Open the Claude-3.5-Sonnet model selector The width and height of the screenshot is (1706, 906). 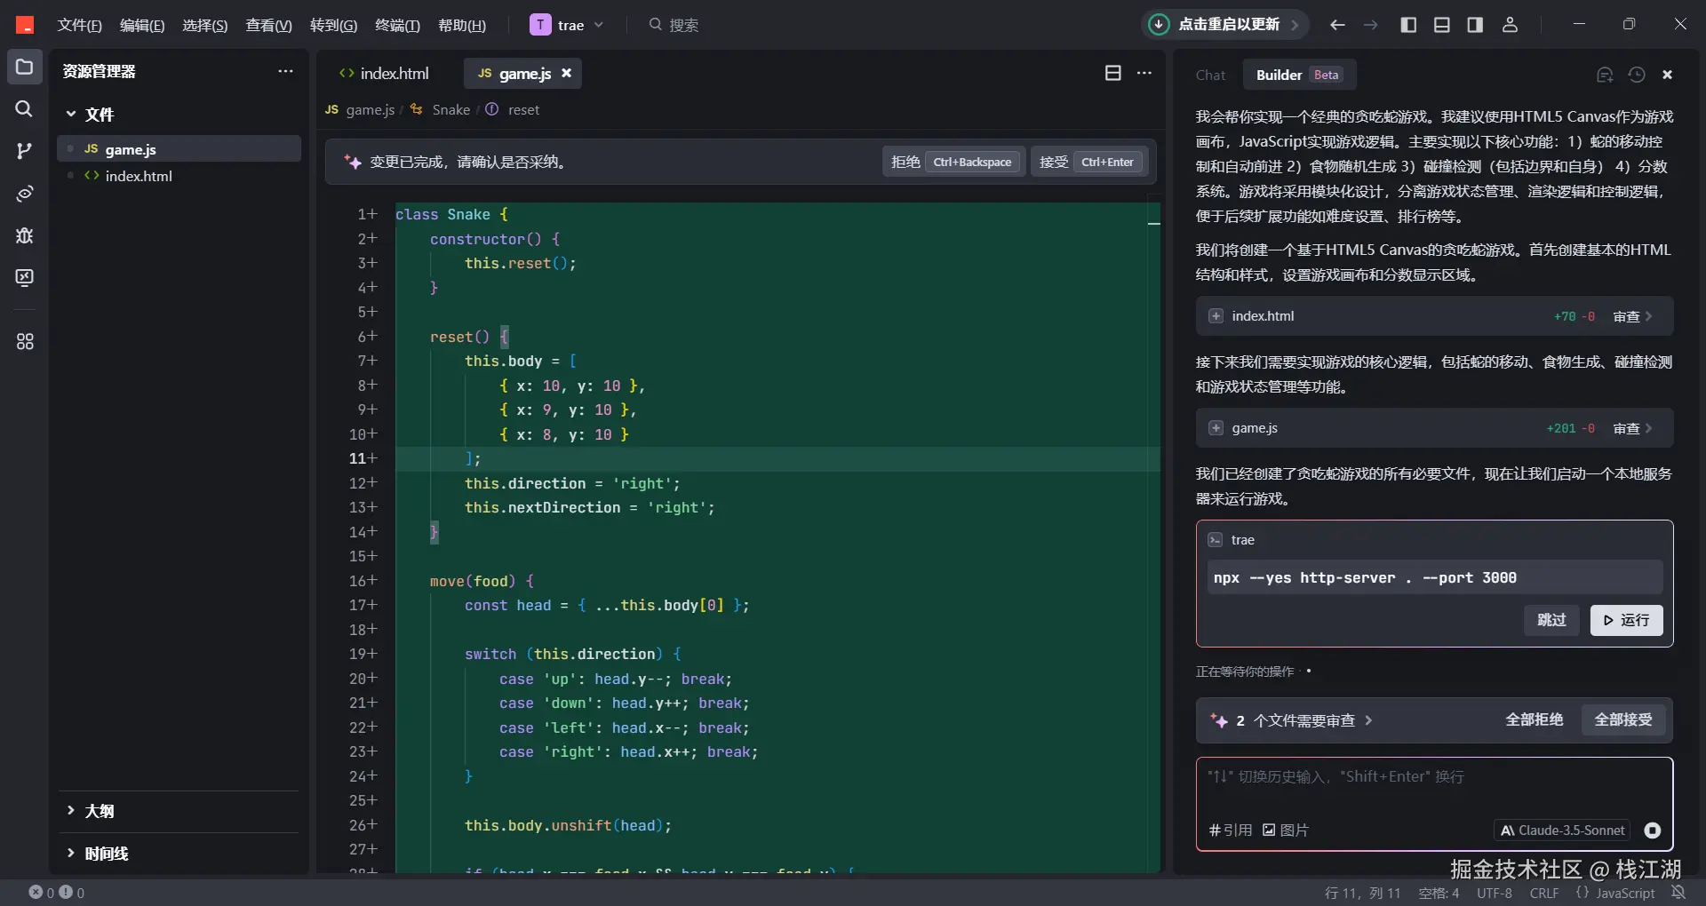(1562, 830)
